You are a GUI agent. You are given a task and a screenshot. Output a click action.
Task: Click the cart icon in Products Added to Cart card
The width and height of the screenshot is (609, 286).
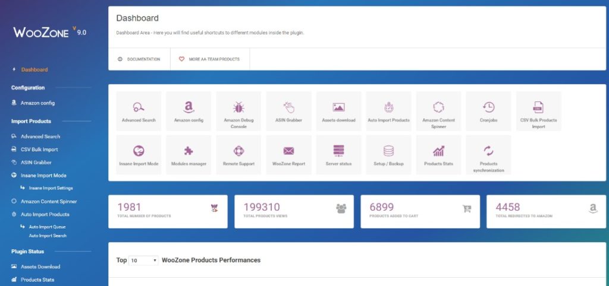[x=466, y=209]
